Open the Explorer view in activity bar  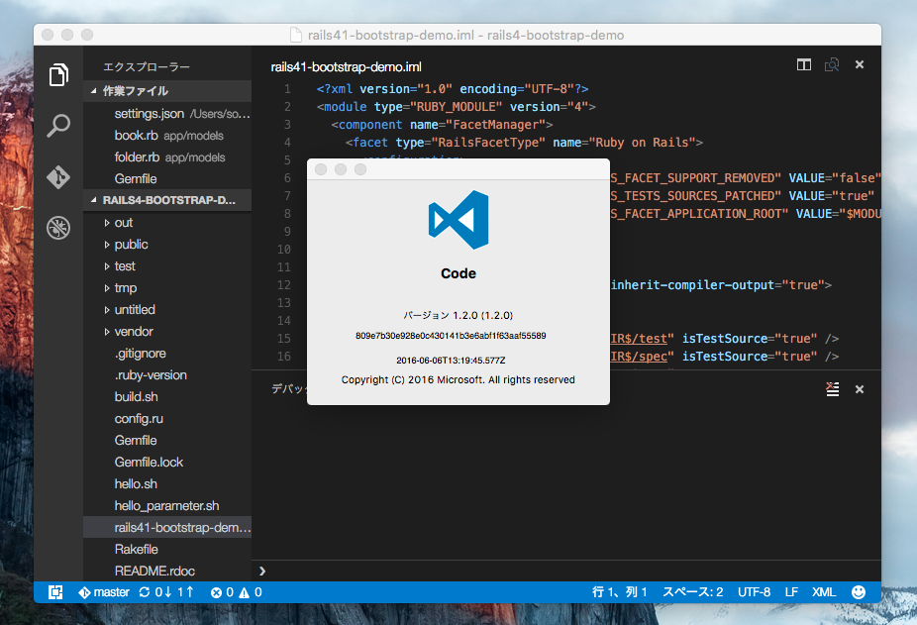[58, 74]
